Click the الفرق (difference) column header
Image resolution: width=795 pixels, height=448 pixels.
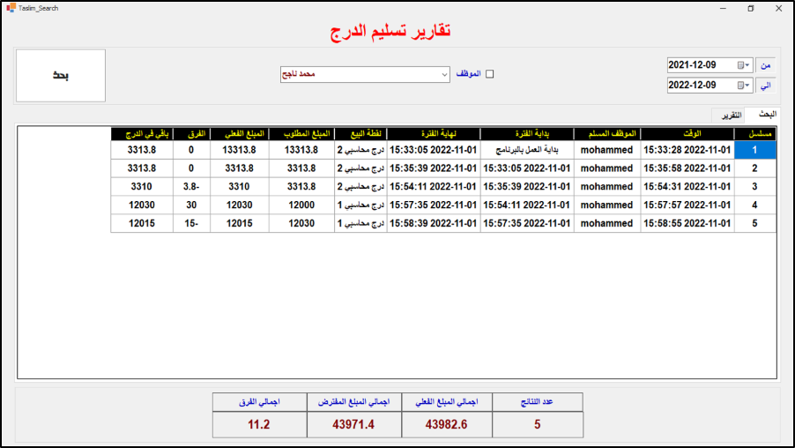point(191,134)
